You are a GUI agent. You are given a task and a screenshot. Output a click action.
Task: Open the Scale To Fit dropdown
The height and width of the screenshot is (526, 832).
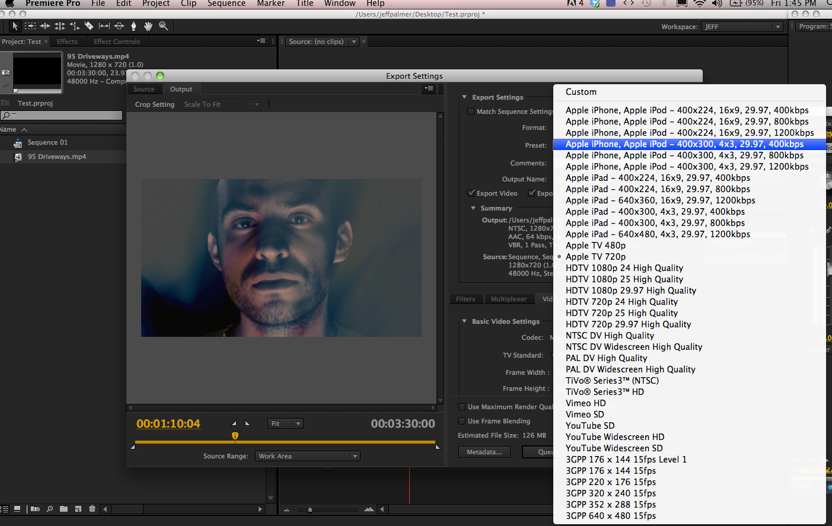(x=221, y=104)
